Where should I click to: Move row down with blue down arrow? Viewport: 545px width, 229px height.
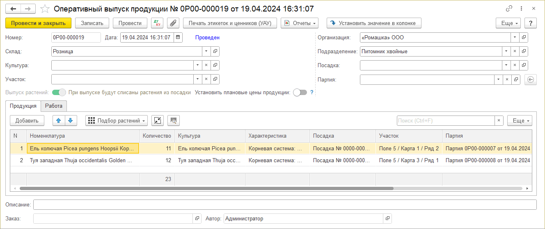(71, 120)
